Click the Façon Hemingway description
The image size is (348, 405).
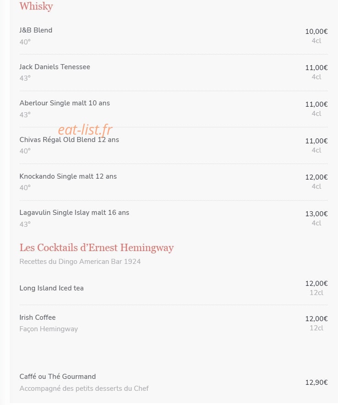pos(49,329)
